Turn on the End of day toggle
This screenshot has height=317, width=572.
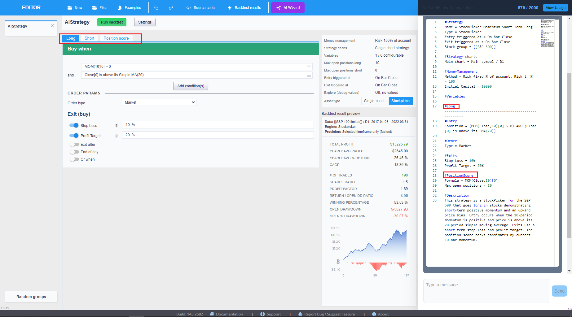(x=74, y=152)
